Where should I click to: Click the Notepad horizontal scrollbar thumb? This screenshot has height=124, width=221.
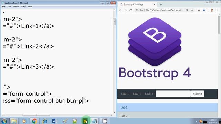click(36, 115)
